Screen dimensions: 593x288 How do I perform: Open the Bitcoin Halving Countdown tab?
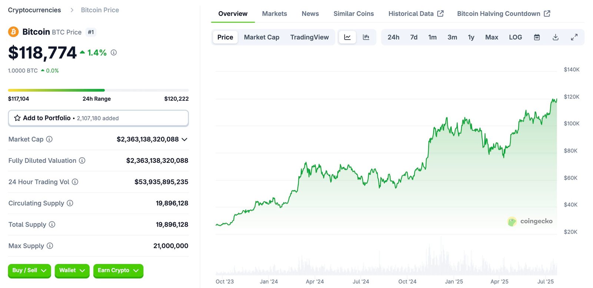(504, 14)
